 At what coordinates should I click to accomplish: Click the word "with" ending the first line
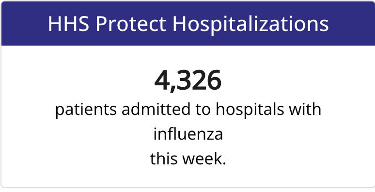pos(305,109)
